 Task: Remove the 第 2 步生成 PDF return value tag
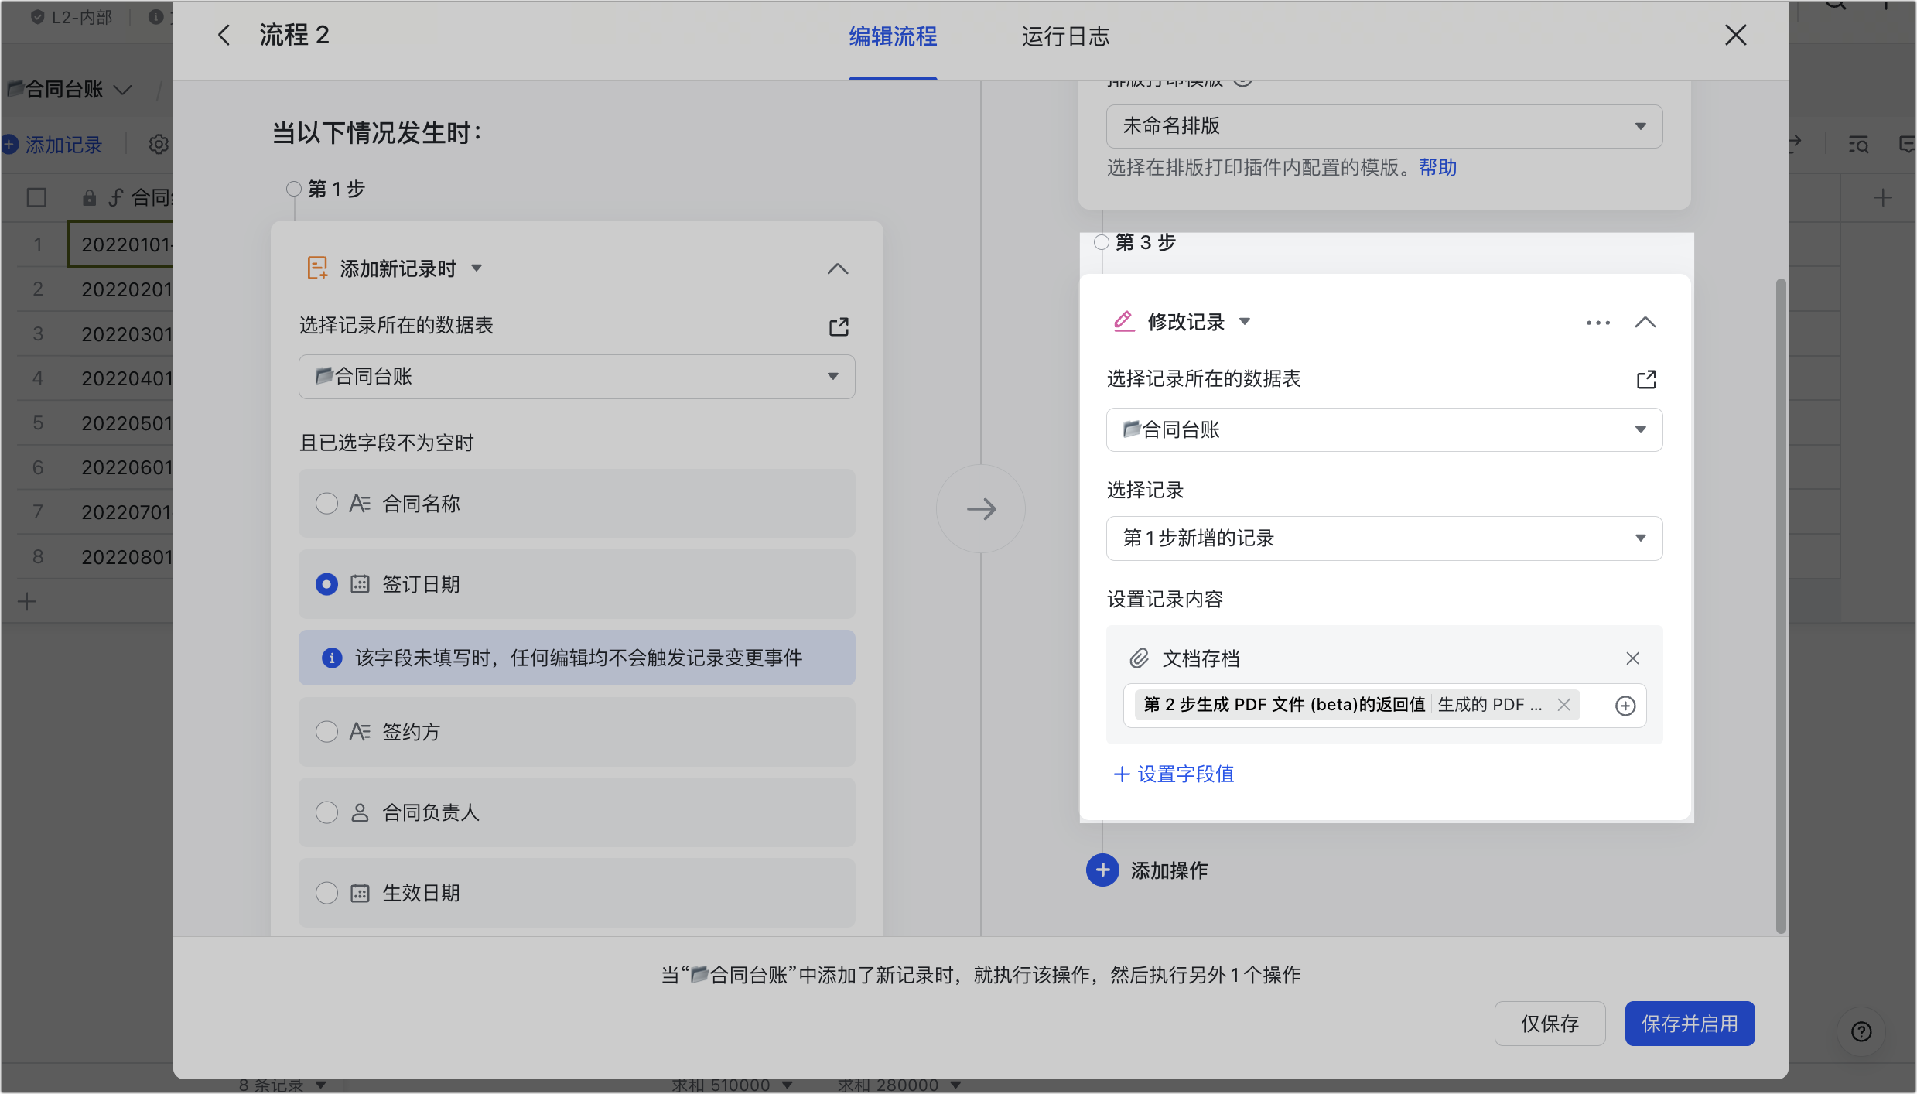(1563, 705)
